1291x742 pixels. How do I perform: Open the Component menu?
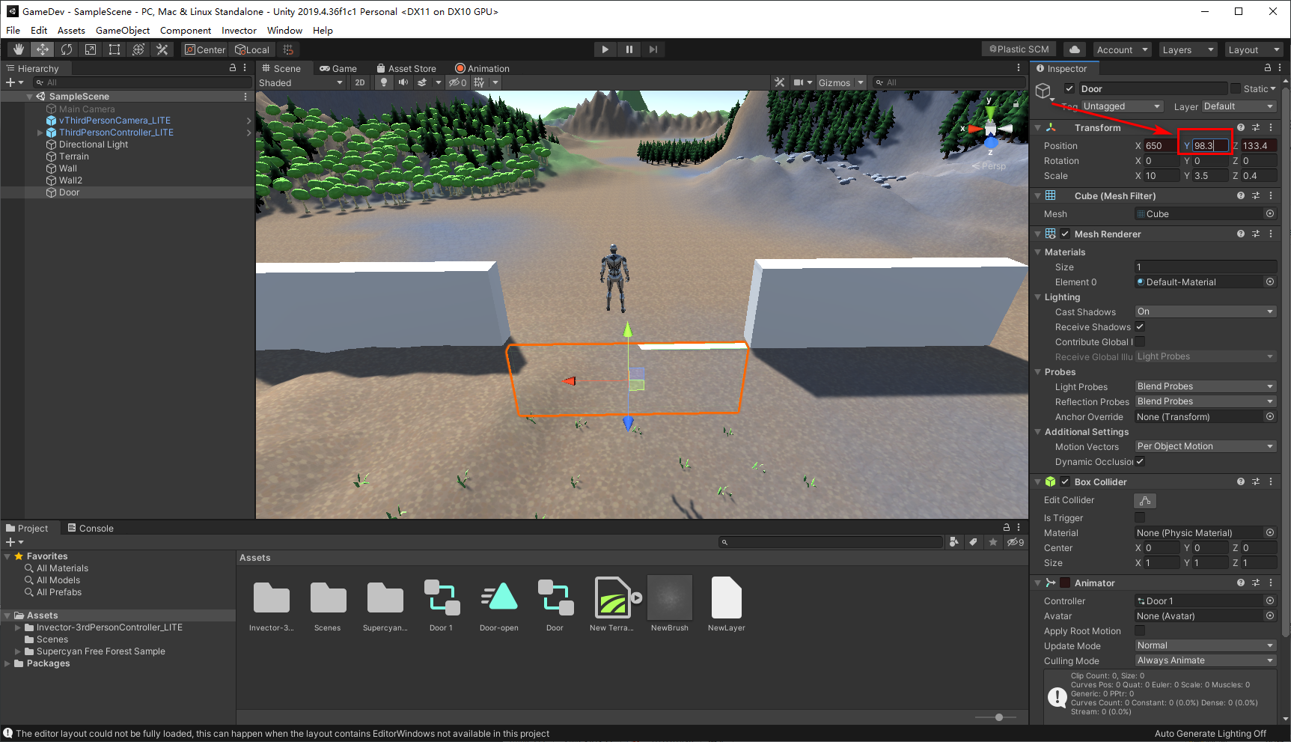click(186, 31)
